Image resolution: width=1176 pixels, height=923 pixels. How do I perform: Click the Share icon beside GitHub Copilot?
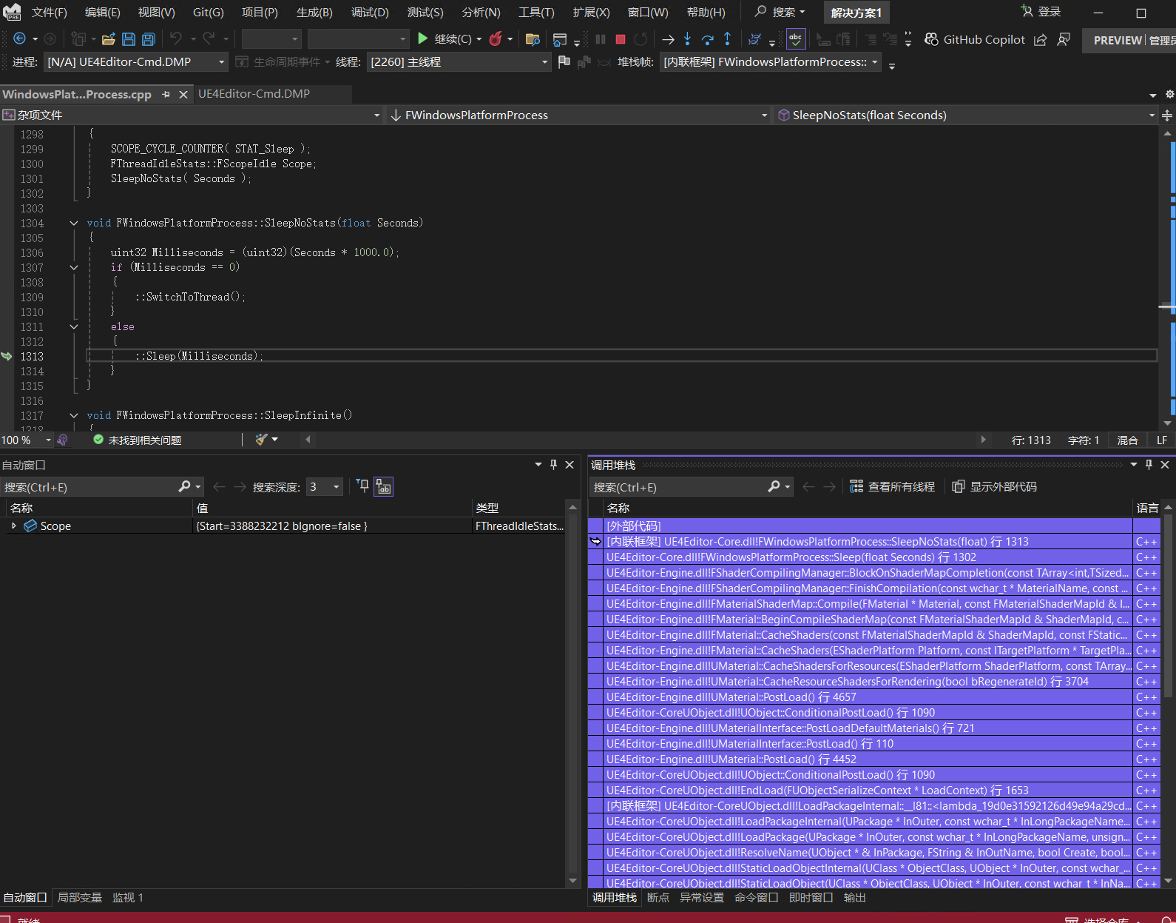(1040, 39)
